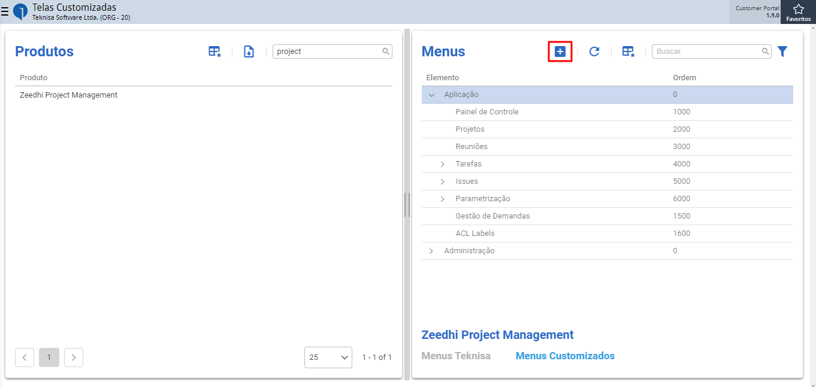Select the Gestão de Demandas menu row
Viewport: 816px width, 388px height.
pyautogui.click(x=608, y=216)
